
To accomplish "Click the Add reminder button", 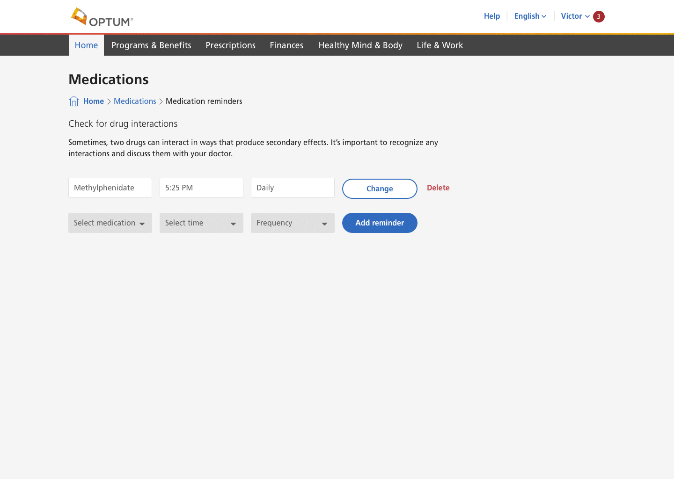I will 380,223.
